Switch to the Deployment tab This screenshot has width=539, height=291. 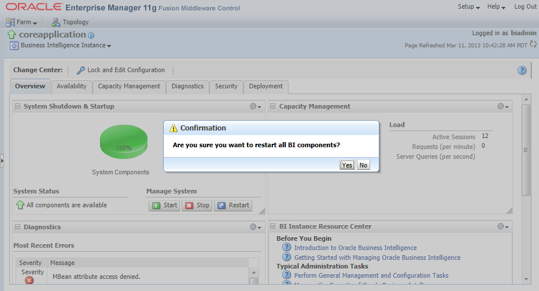point(265,86)
